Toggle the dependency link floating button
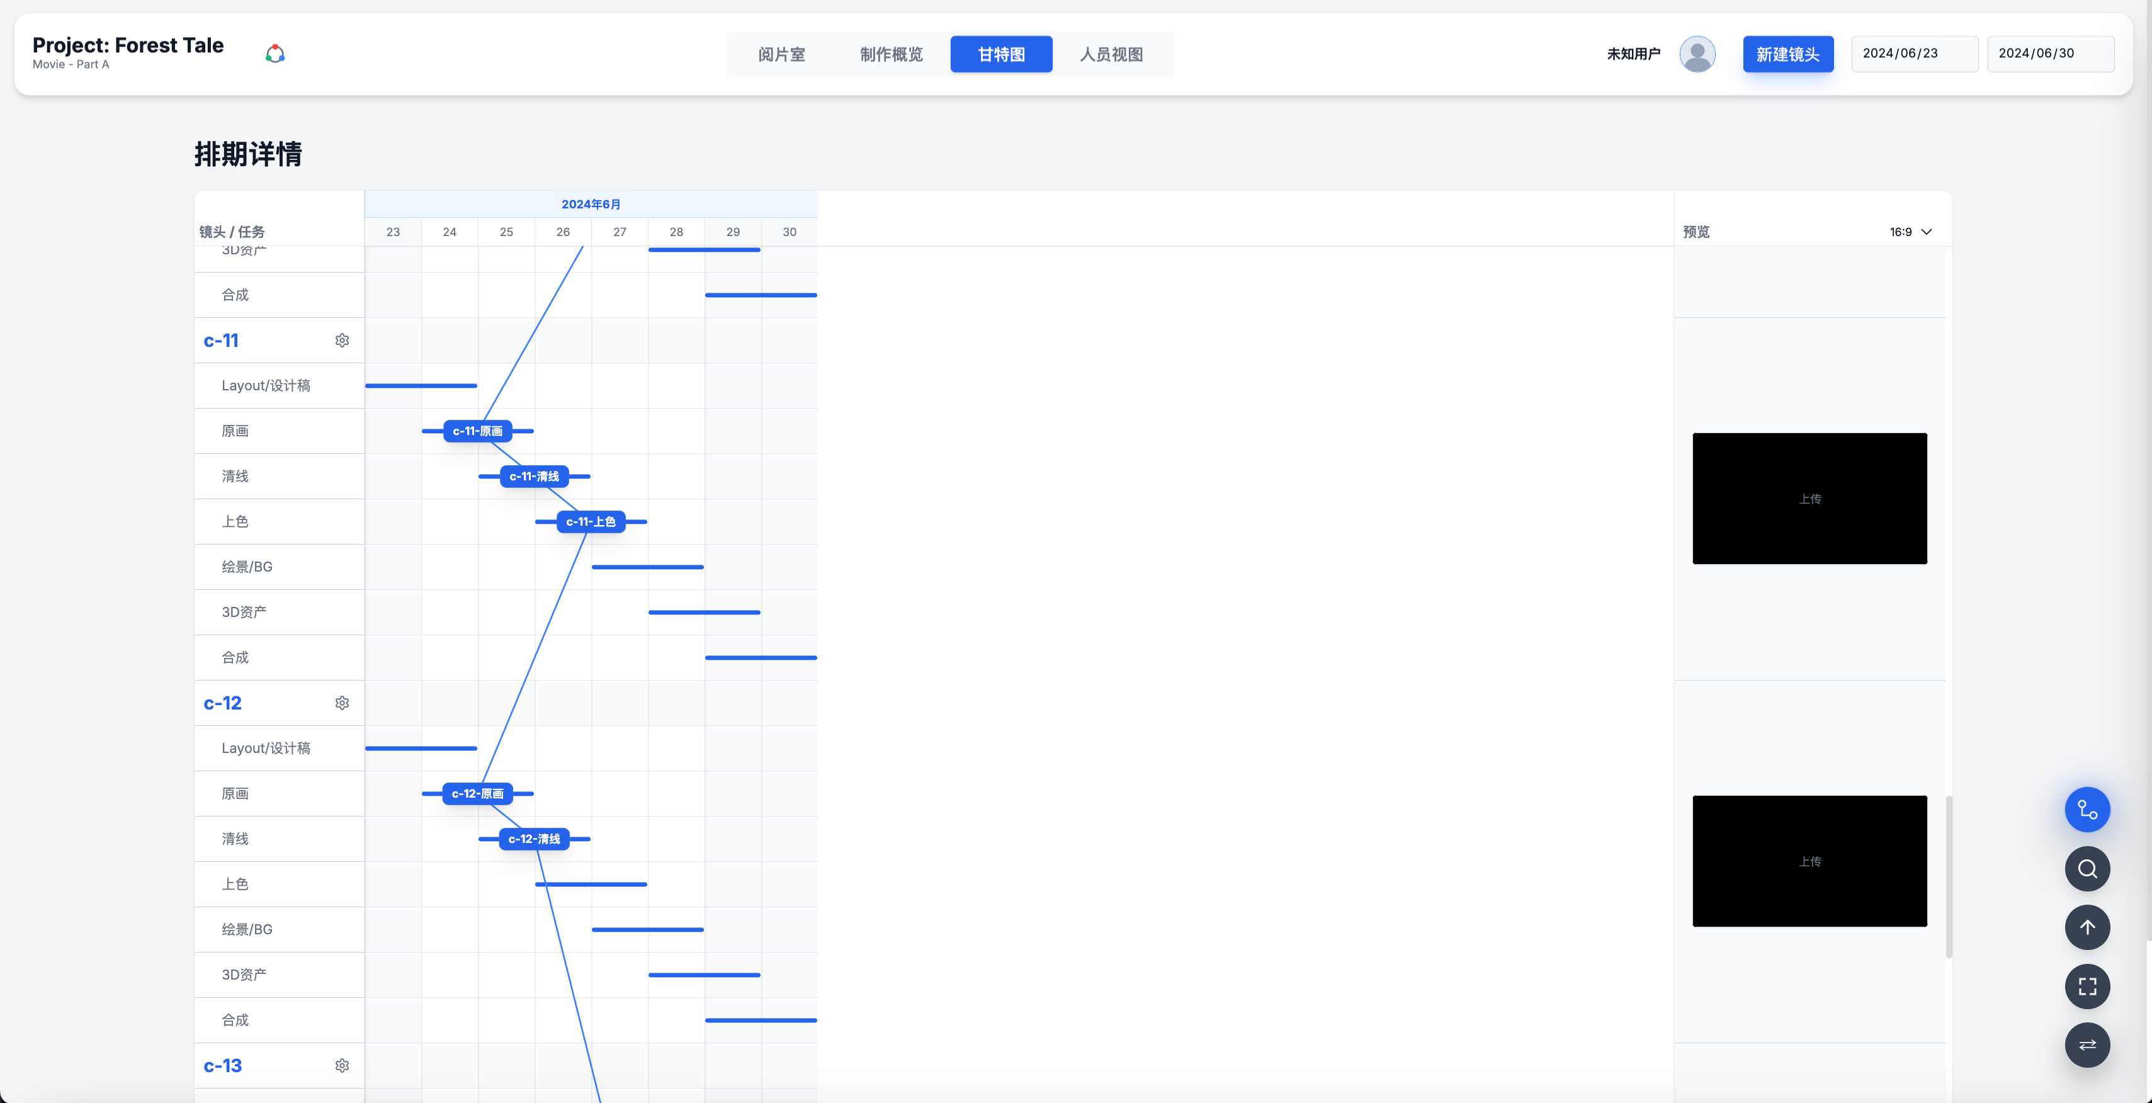 [x=2087, y=809]
